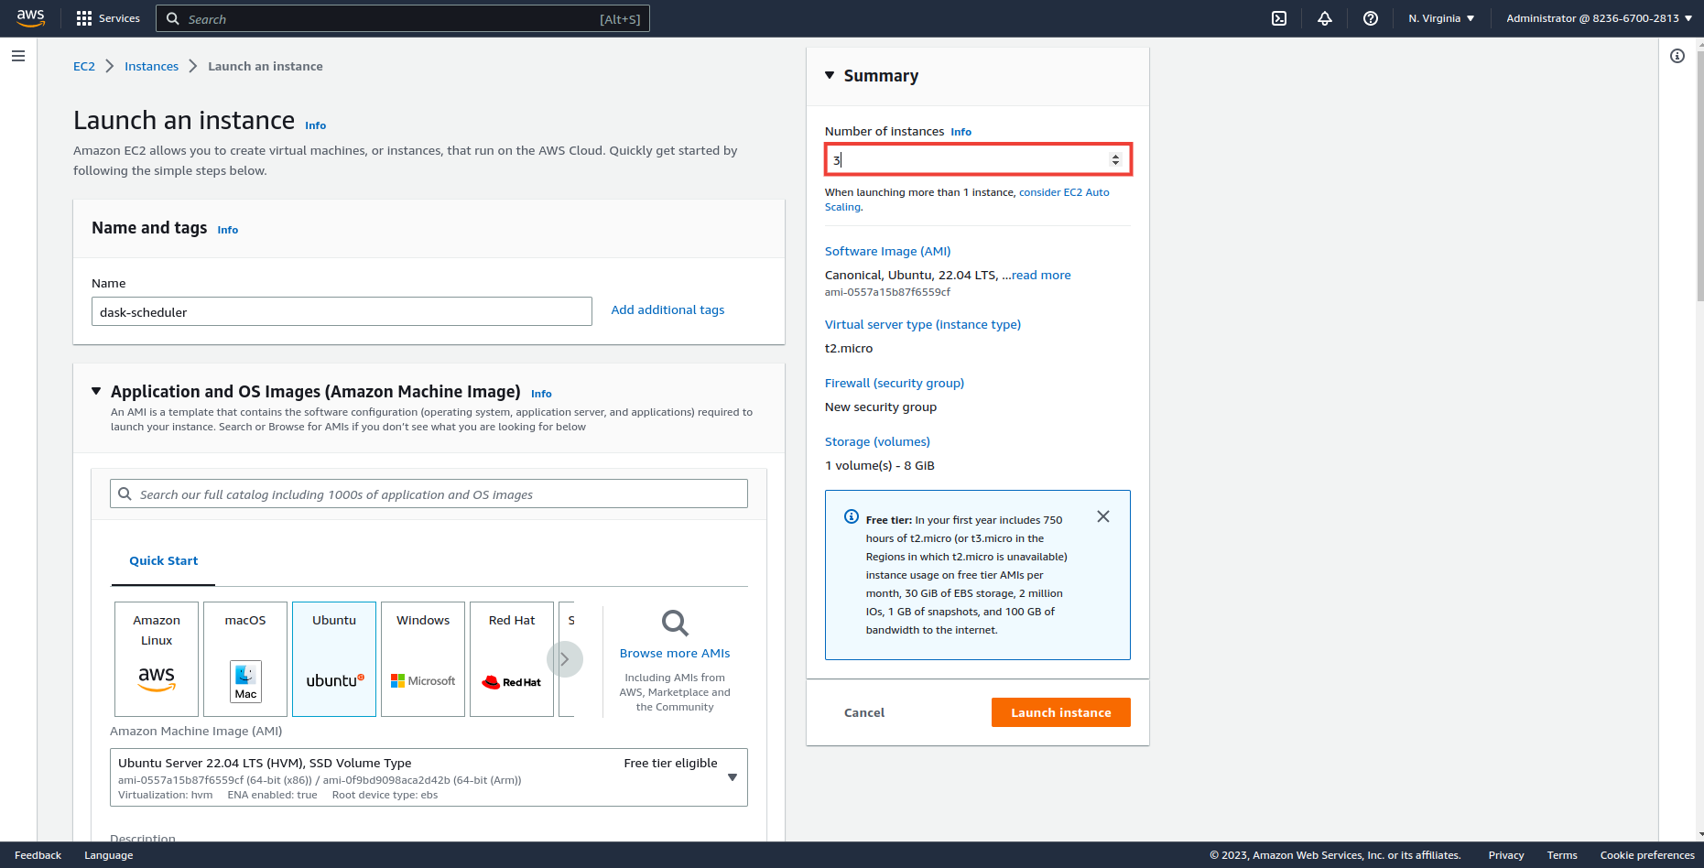Click Add additional tags

[x=667, y=310]
